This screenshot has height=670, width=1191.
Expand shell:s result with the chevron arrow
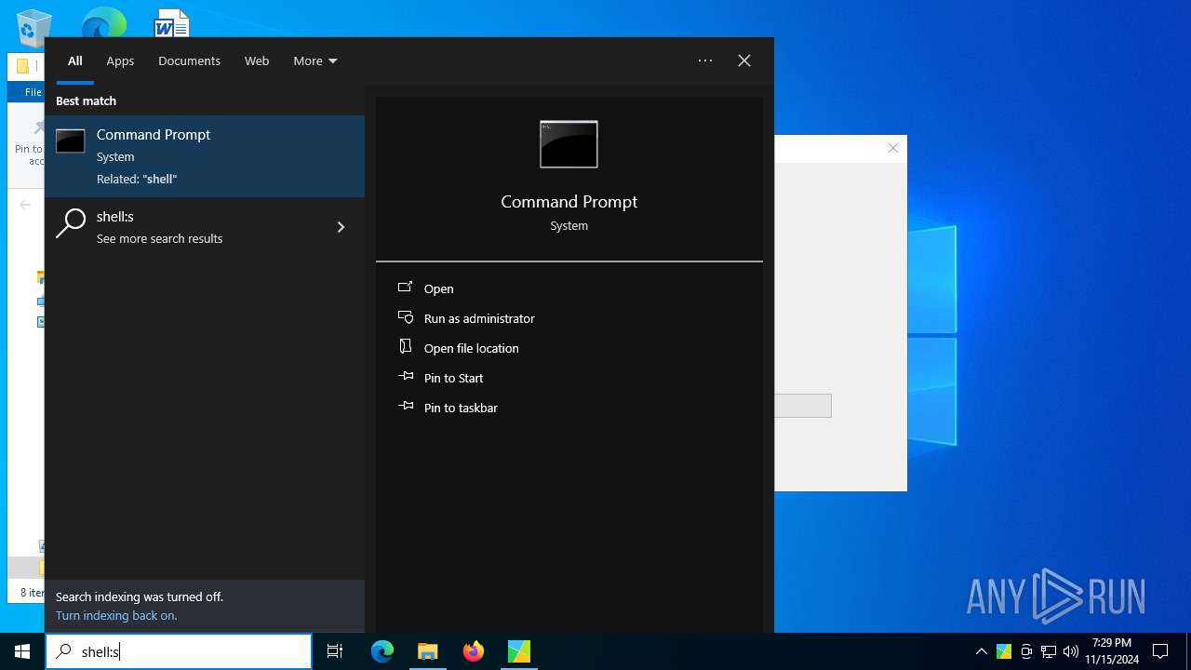(341, 227)
